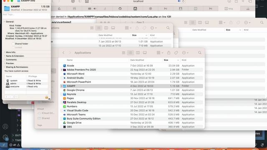The height and width of the screenshot is (150, 267).
Task: Switch front Applications window to gallery view
Action: 145,53
